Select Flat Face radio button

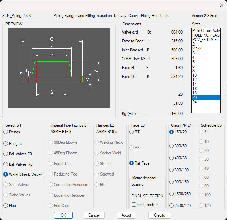[x=139, y=163]
